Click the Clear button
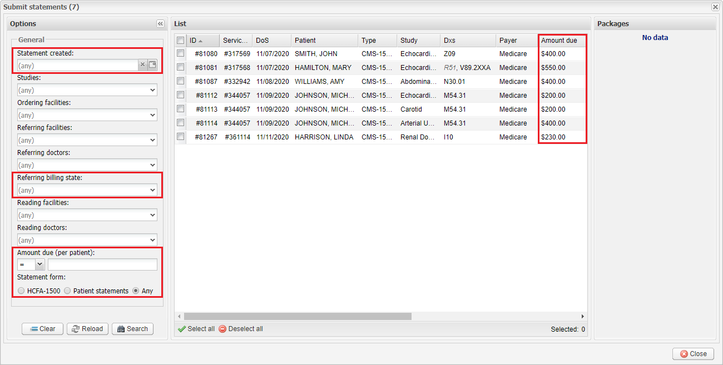 point(42,328)
